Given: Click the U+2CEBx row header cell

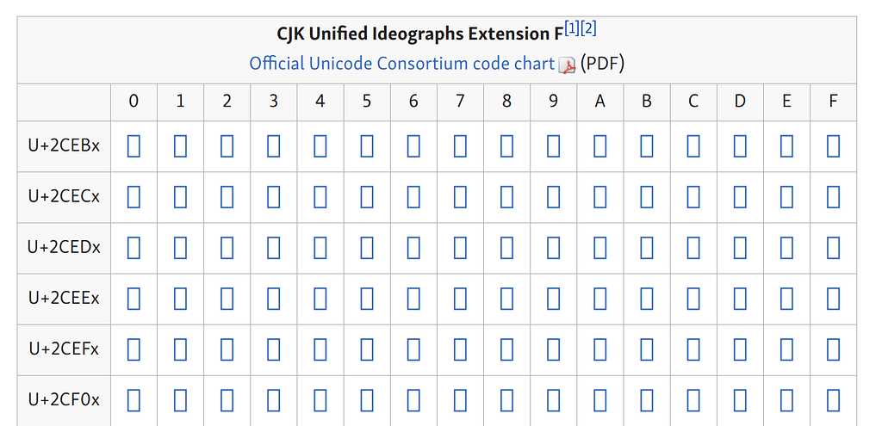Looking at the screenshot, I should tap(64, 146).
